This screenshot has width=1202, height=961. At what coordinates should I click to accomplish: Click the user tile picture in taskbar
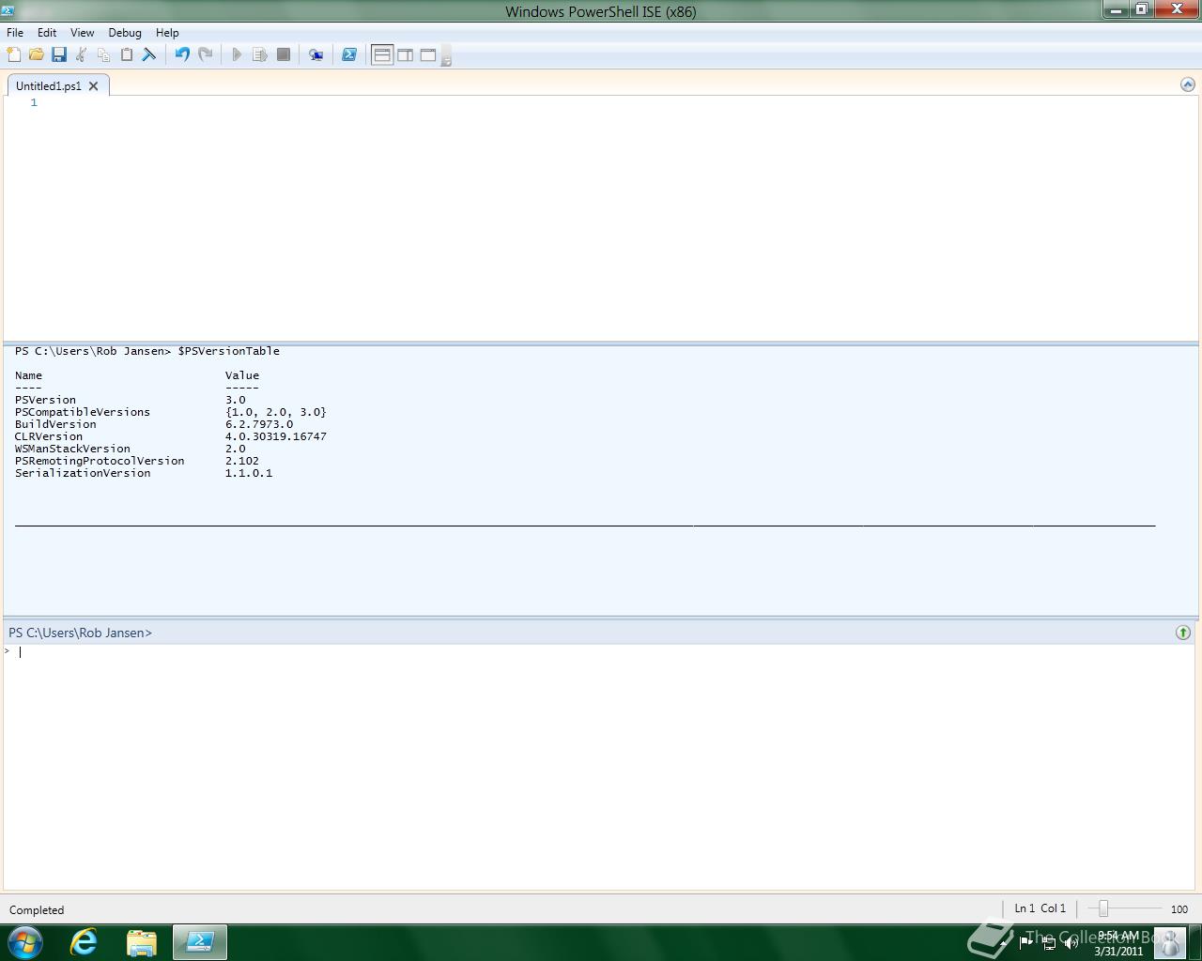pos(1170,942)
